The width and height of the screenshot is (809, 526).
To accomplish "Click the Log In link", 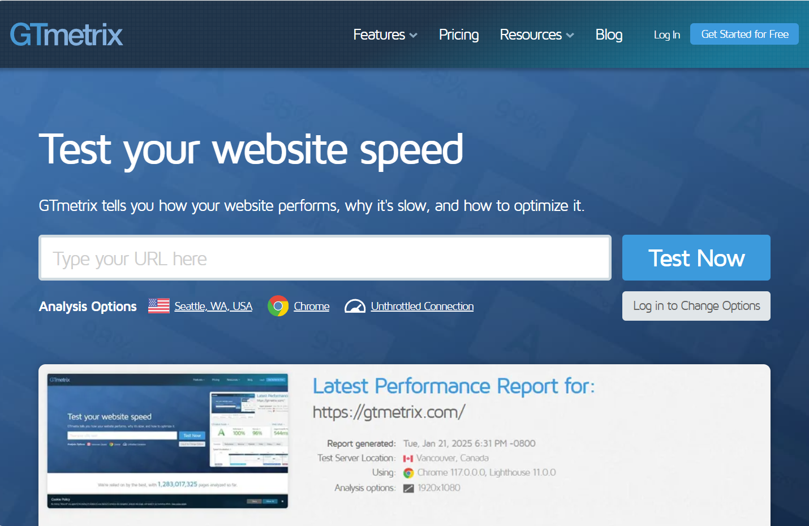I will point(666,35).
